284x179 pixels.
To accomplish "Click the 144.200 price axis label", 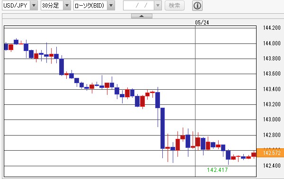I will [x=272, y=28].
